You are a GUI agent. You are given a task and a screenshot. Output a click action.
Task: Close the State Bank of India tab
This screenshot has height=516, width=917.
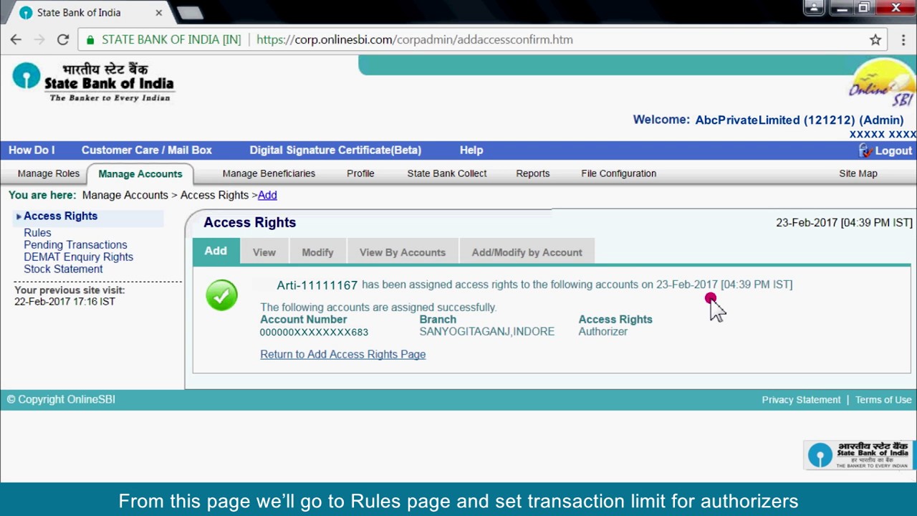(158, 12)
